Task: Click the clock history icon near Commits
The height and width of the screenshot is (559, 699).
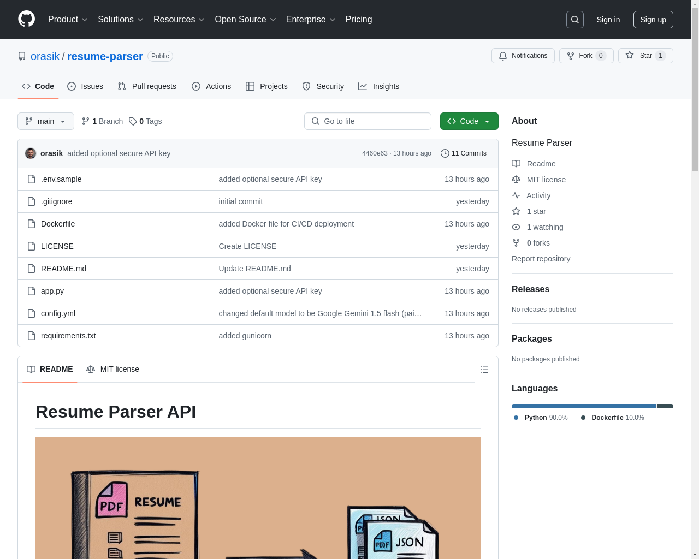Action: [x=445, y=153]
